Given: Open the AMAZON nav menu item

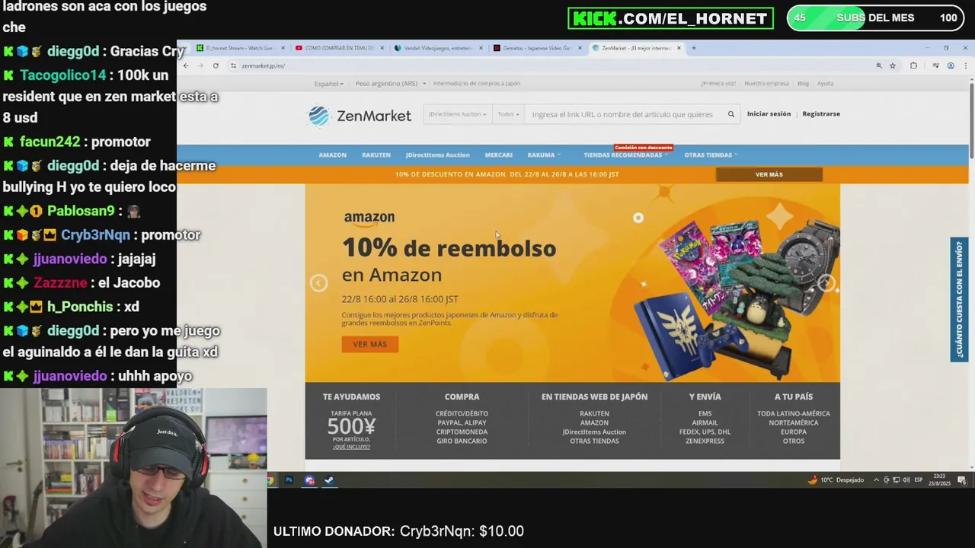Looking at the screenshot, I should pos(332,155).
